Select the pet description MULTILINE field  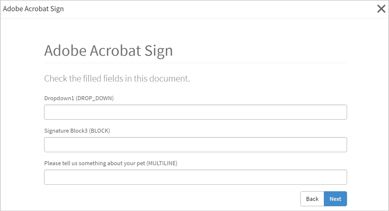click(x=195, y=177)
